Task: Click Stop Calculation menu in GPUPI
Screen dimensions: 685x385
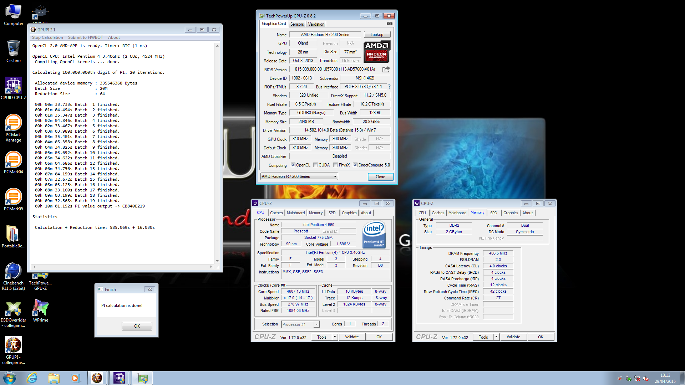Action: pos(47,37)
